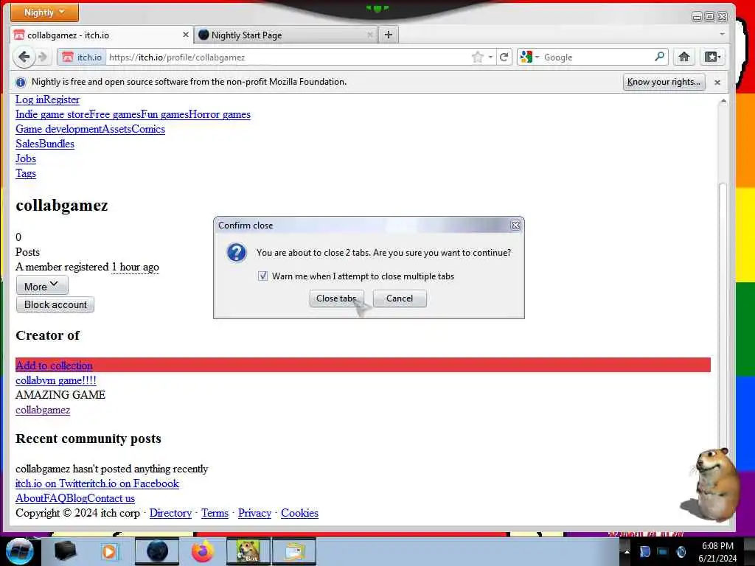
Task: Click the browser Back arrow button
Action: pos(24,57)
